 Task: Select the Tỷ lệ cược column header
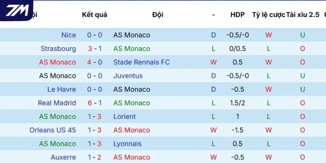click(269, 15)
